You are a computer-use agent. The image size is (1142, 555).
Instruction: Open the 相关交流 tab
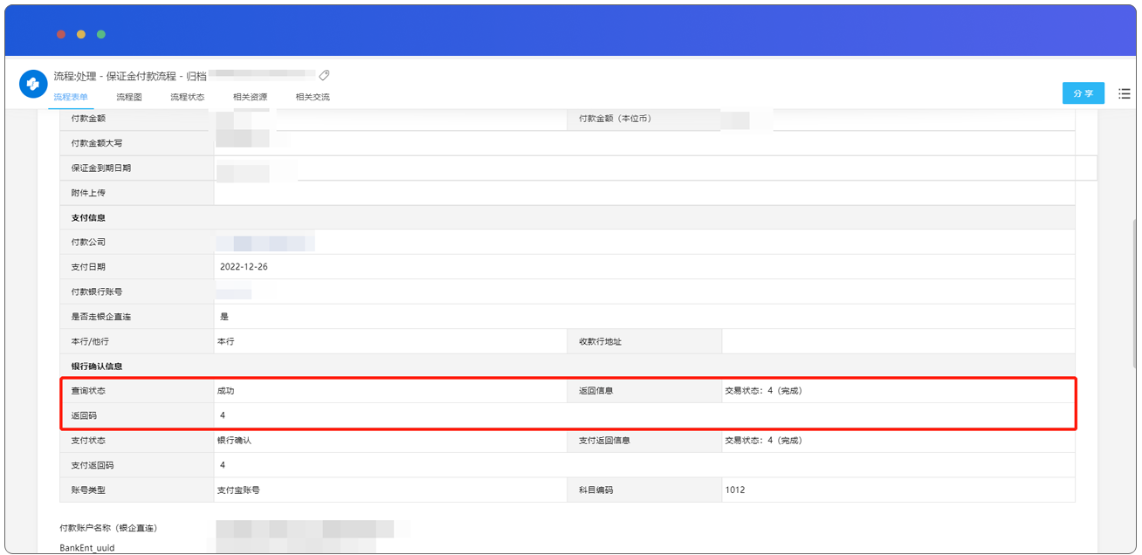[313, 97]
